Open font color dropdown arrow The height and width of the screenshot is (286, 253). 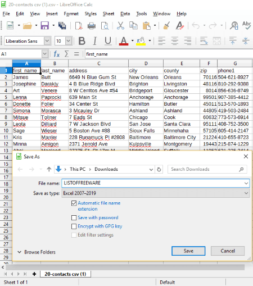132,40
